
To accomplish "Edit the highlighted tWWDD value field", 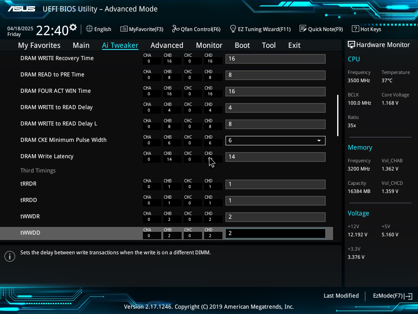I will pos(276,233).
